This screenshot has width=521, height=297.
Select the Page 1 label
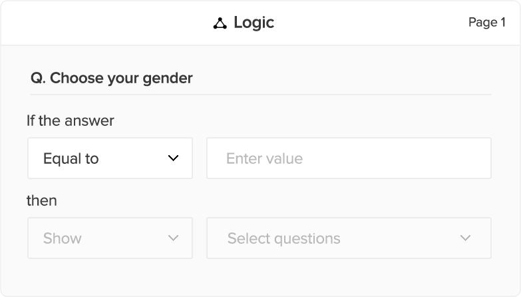tap(486, 23)
